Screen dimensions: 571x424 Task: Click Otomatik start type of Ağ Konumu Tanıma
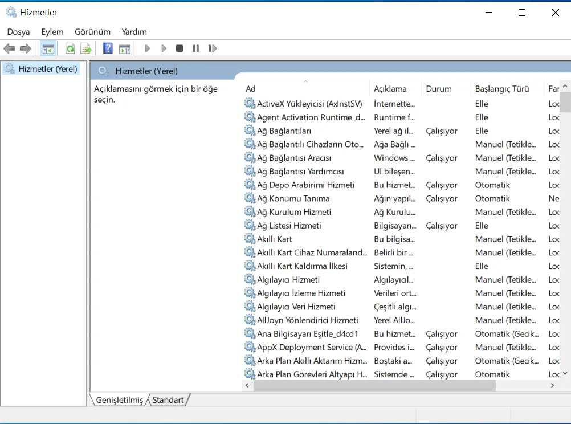click(492, 198)
